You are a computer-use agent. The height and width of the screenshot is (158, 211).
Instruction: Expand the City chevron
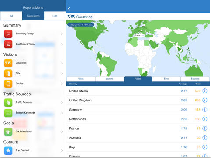(x=62, y=74)
